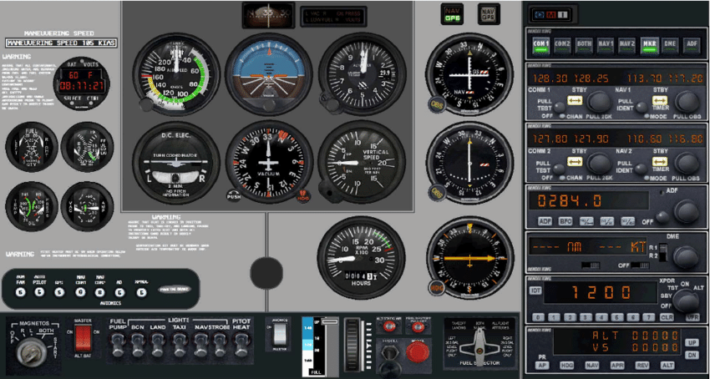Click the autopilot HDG mode button
This screenshot has height=379, width=710.
(566, 365)
